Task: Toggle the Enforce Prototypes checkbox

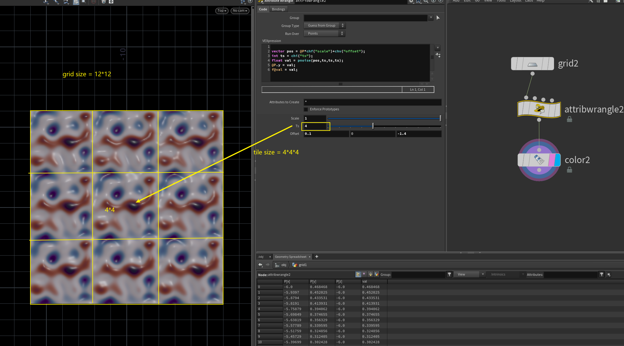Action: point(306,109)
